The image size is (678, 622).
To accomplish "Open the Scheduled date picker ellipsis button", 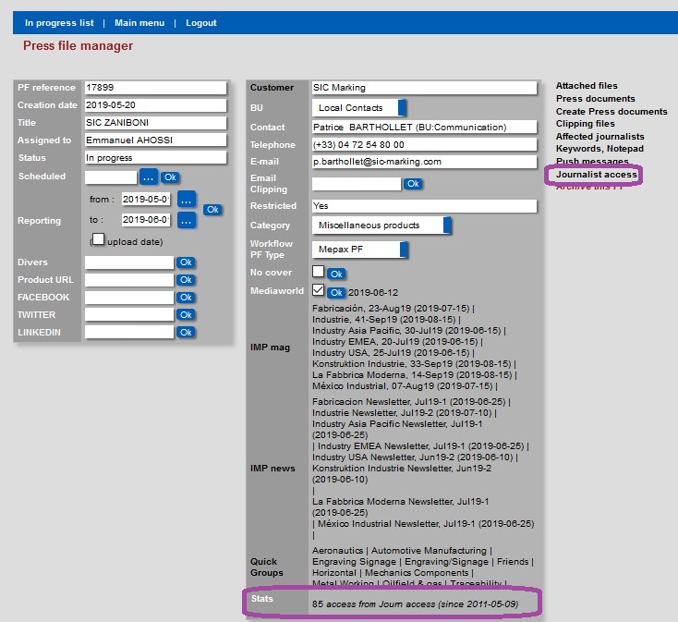I will click(x=149, y=177).
